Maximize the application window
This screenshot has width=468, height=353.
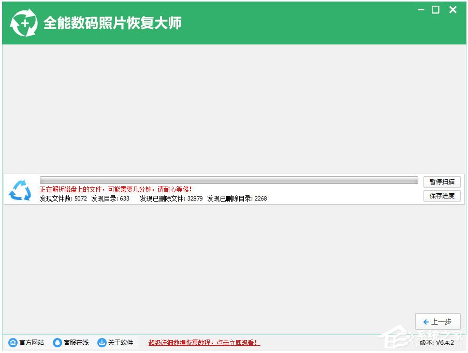pyautogui.click(x=435, y=10)
